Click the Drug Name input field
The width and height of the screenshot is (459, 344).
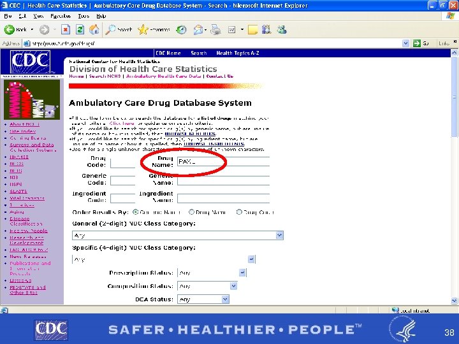tap(223, 161)
